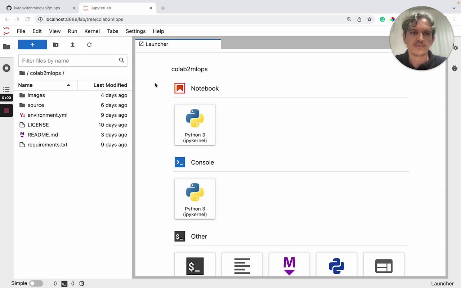Go back in browser history
This screenshot has height=288, width=461.
coord(7,19)
